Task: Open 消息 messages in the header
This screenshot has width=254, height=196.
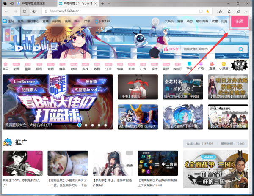Action: point(180,21)
